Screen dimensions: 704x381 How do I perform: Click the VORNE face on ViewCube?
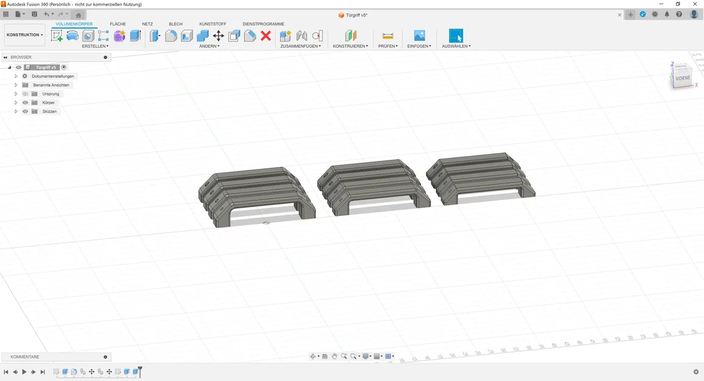[683, 78]
